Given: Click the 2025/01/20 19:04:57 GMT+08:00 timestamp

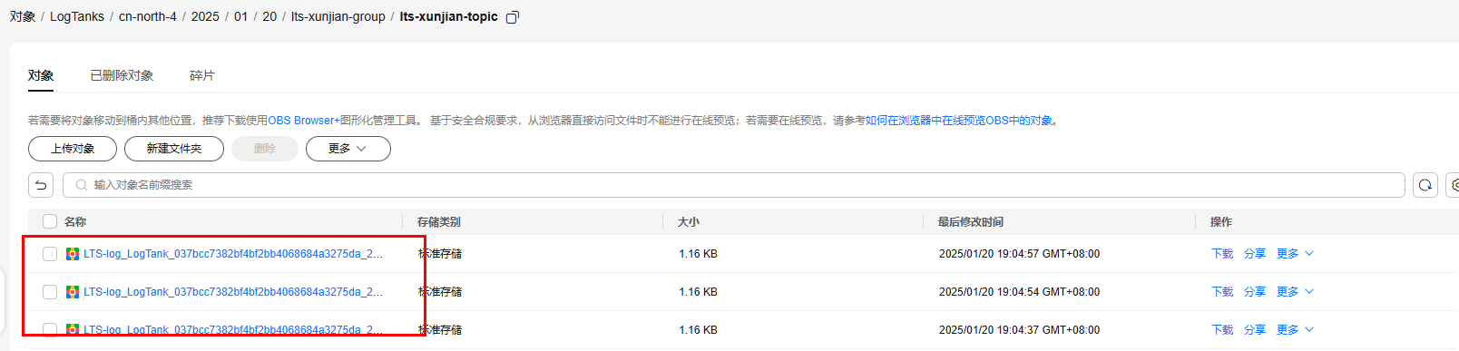Looking at the screenshot, I should (1019, 254).
